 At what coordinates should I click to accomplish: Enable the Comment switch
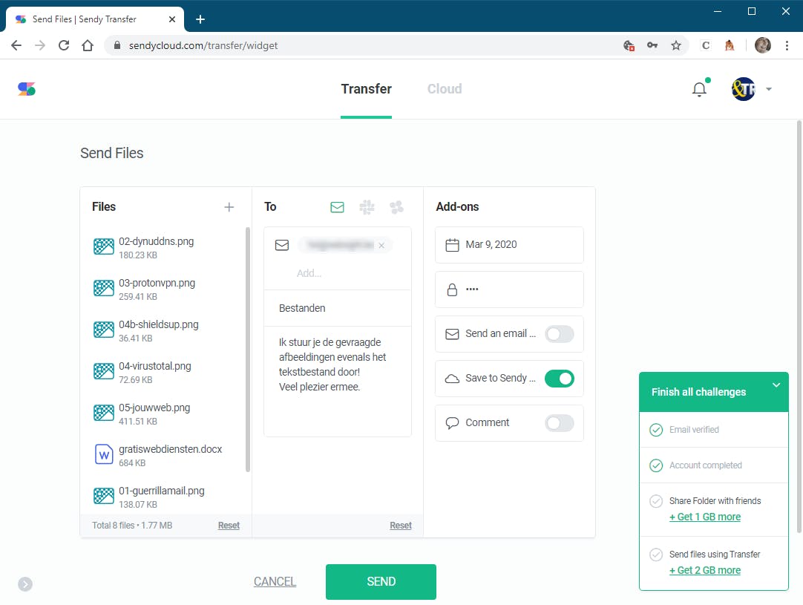tap(560, 423)
